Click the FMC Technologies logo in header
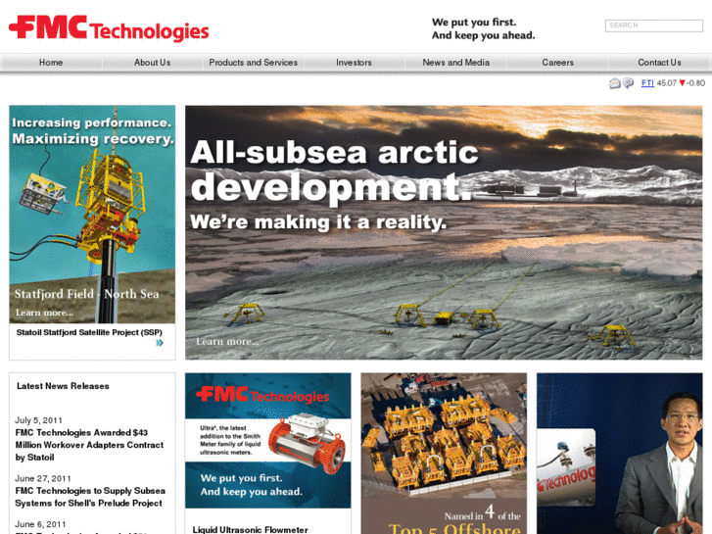The width and height of the screenshot is (712, 534). pyautogui.click(x=109, y=28)
